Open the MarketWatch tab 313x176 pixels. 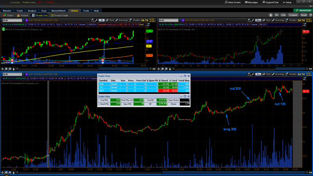point(58,11)
